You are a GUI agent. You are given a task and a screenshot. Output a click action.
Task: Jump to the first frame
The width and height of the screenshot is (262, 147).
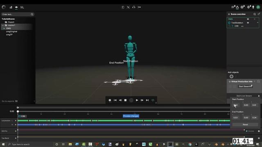(x=115, y=100)
